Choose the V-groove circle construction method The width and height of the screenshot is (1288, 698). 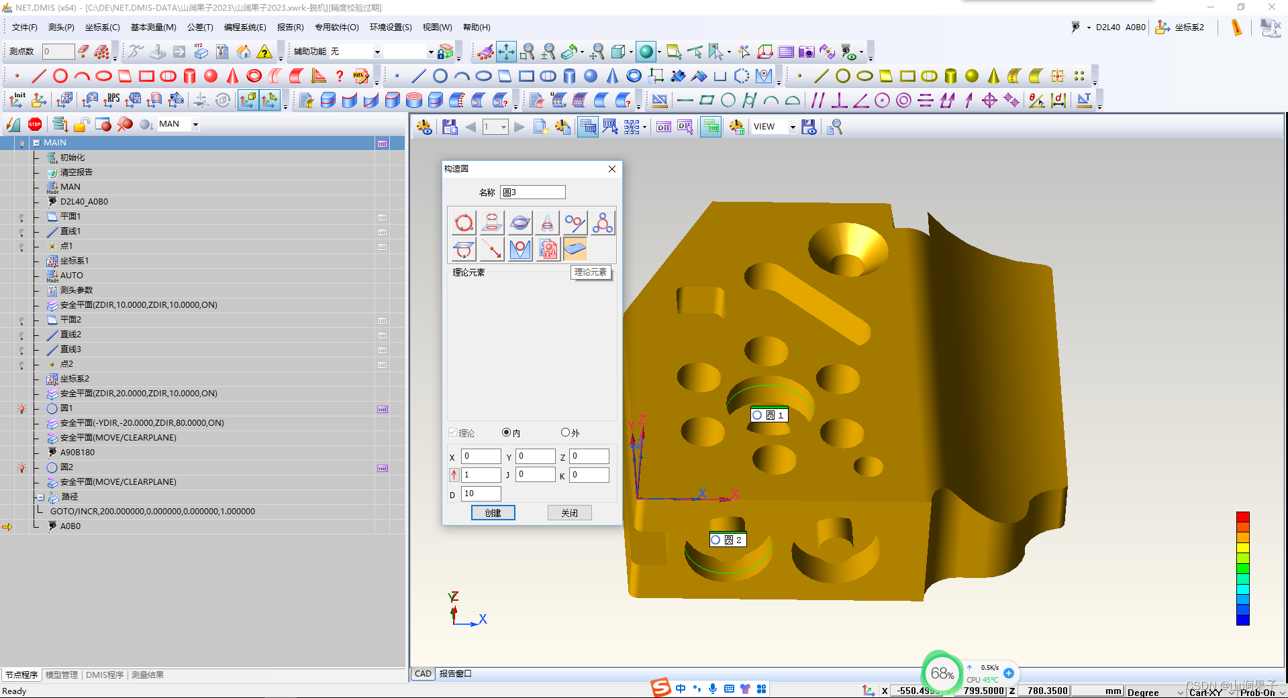click(519, 249)
